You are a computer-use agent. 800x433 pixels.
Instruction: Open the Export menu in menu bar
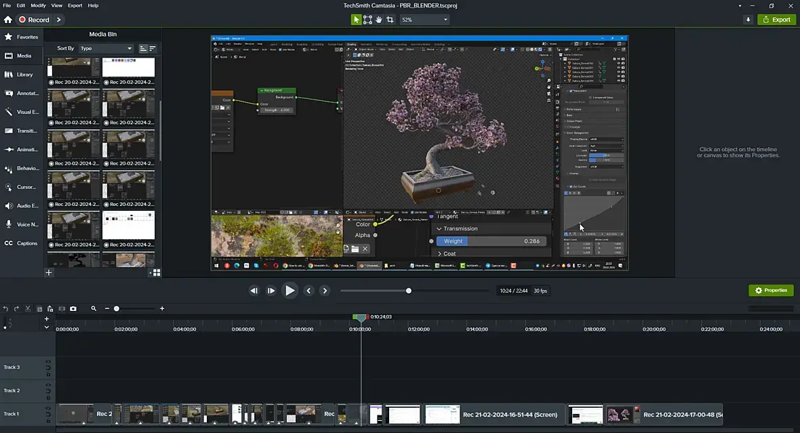click(x=75, y=5)
